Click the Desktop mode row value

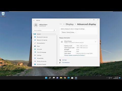point(82,46)
